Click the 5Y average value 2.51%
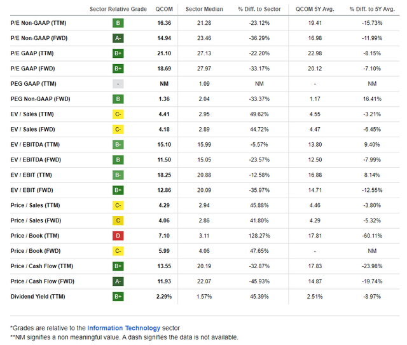Image resolution: width=407 pixels, height=345 pixels. (x=315, y=297)
